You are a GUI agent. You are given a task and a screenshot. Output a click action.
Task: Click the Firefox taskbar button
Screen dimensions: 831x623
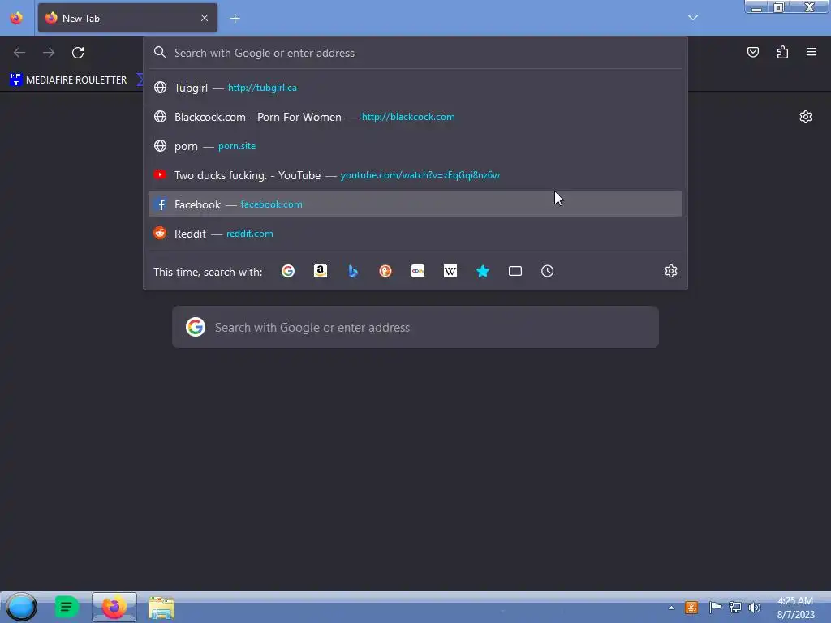pyautogui.click(x=114, y=607)
